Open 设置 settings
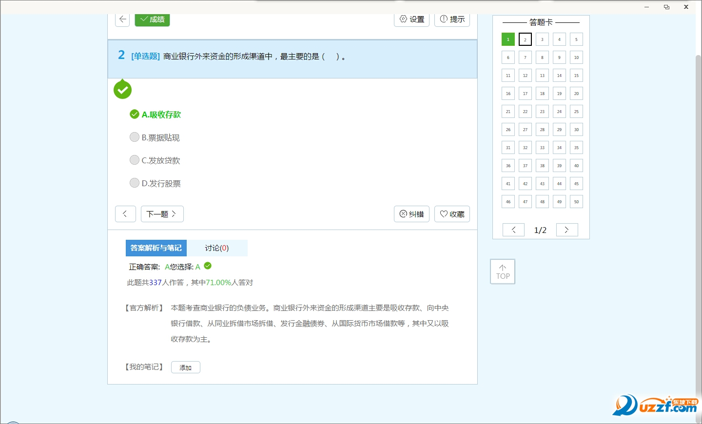The height and width of the screenshot is (424, 702). 411,19
